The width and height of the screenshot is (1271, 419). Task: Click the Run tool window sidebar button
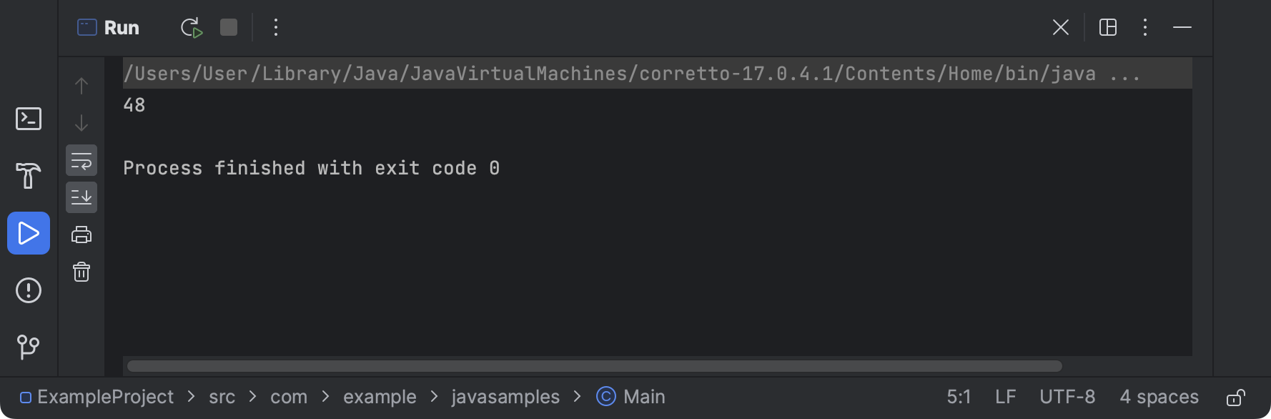29,233
